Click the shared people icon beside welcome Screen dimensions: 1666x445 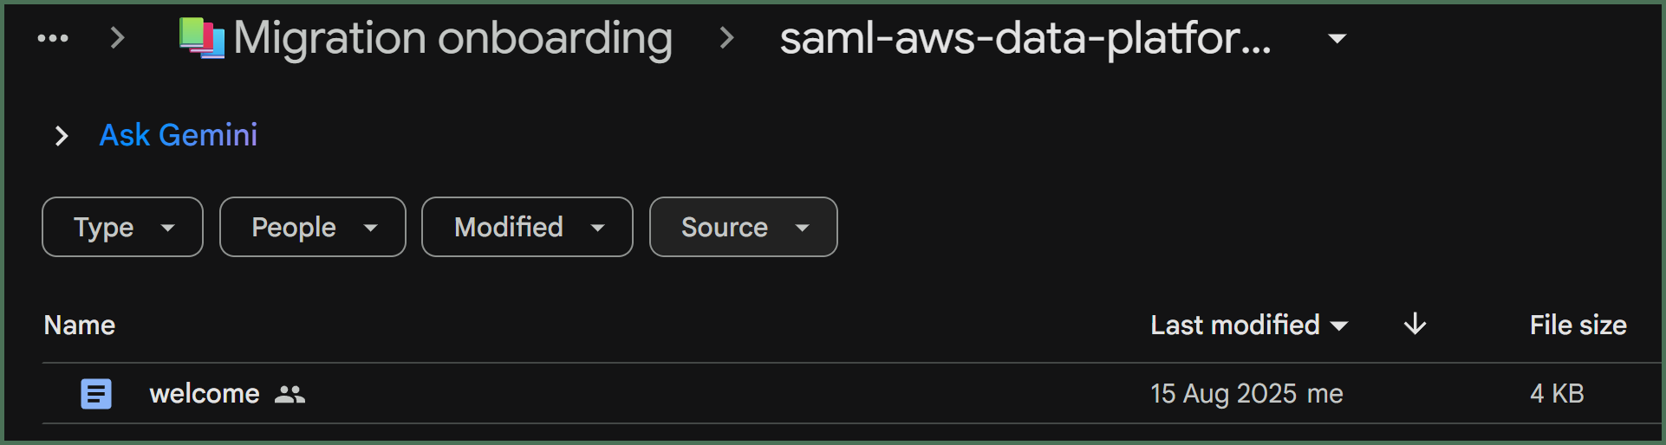pos(290,395)
